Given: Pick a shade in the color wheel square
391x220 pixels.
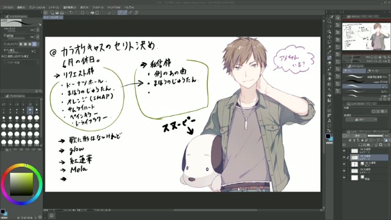Looking at the screenshot, I should coord(21,184).
